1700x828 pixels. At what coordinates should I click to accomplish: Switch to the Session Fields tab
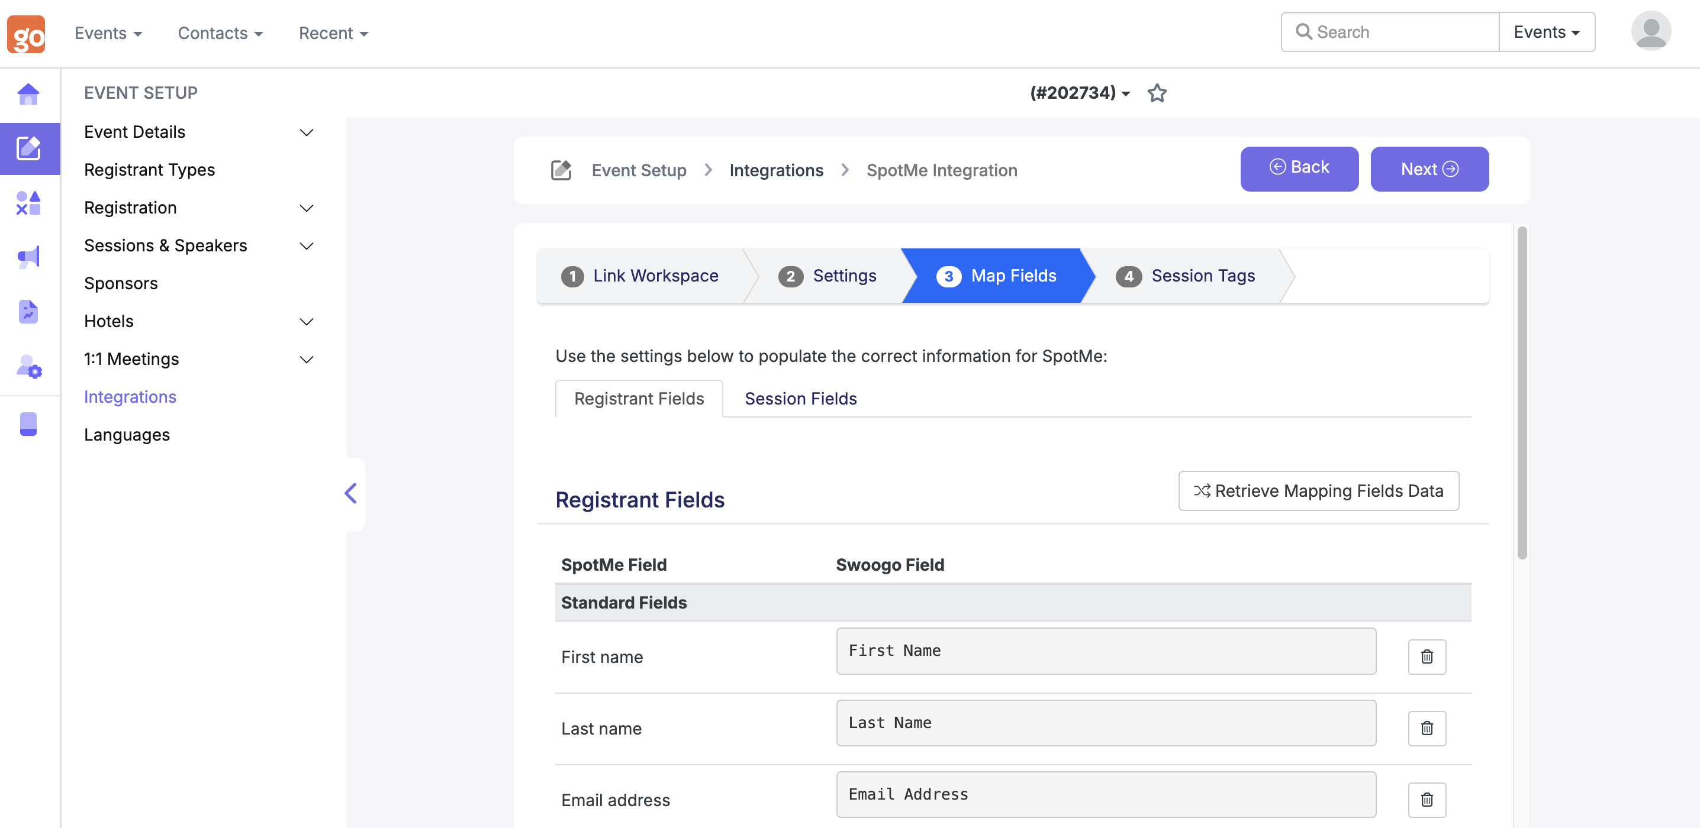point(800,398)
